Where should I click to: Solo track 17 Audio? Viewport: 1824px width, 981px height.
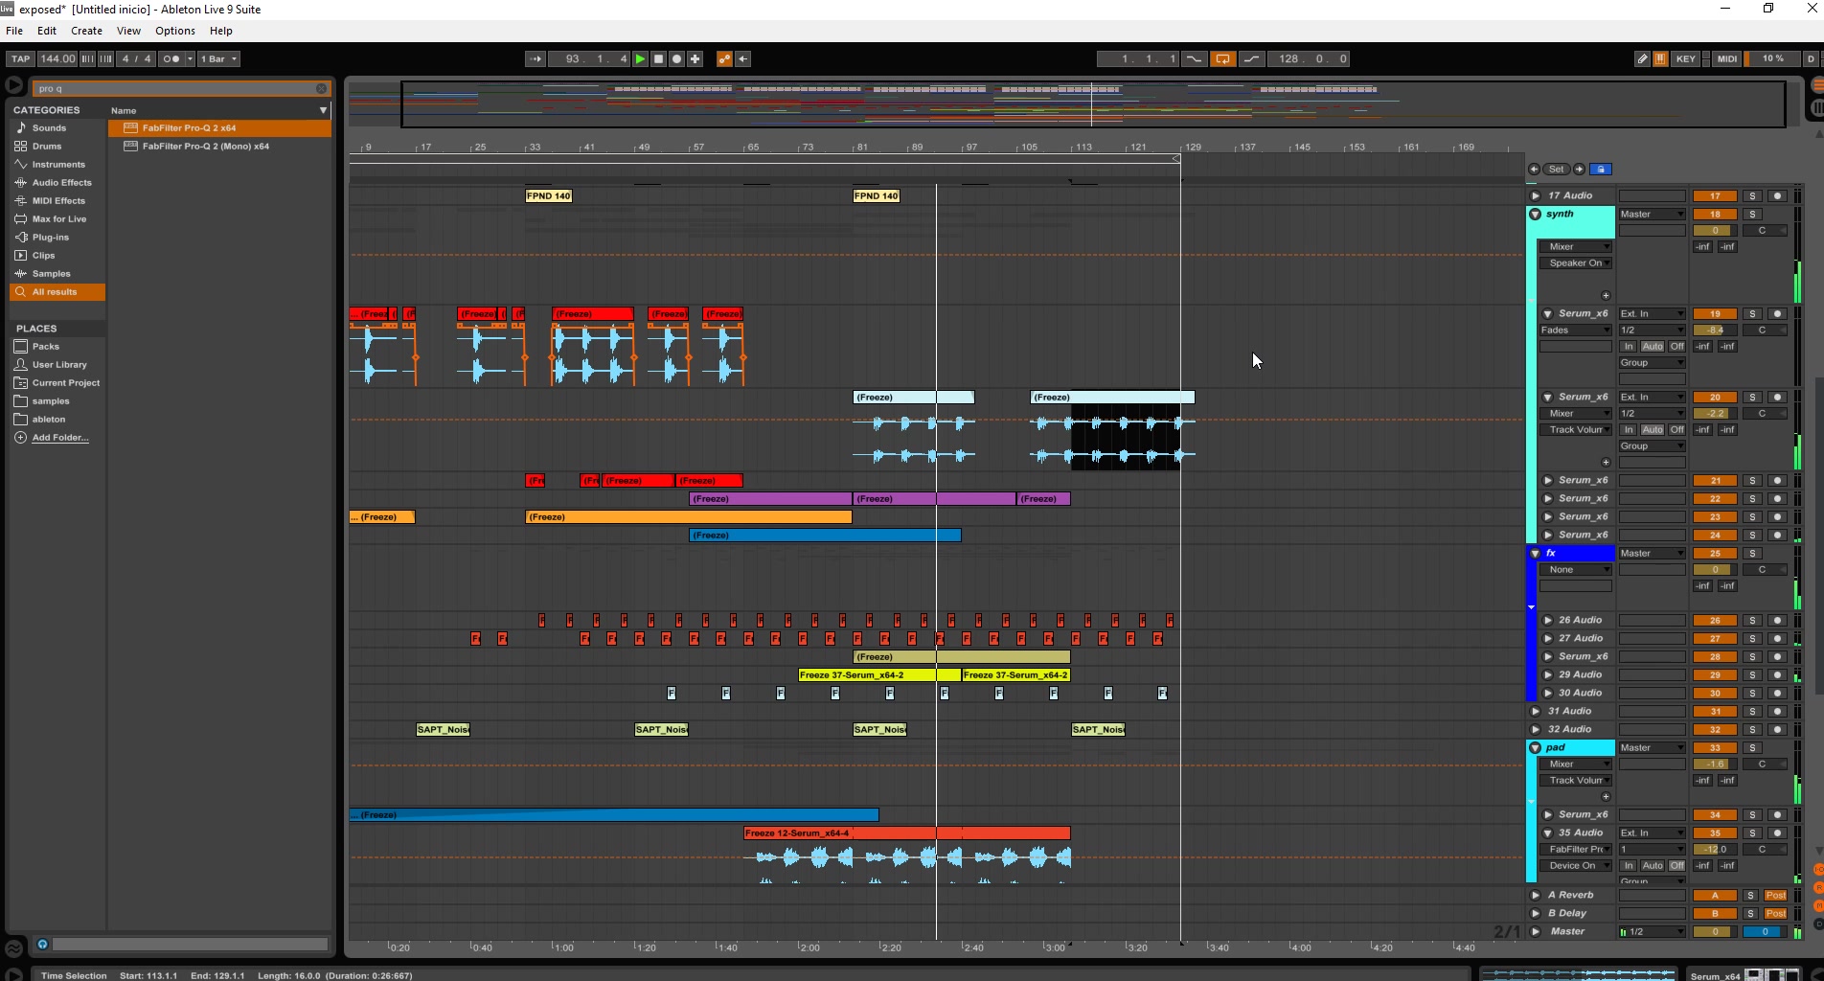click(1752, 196)
